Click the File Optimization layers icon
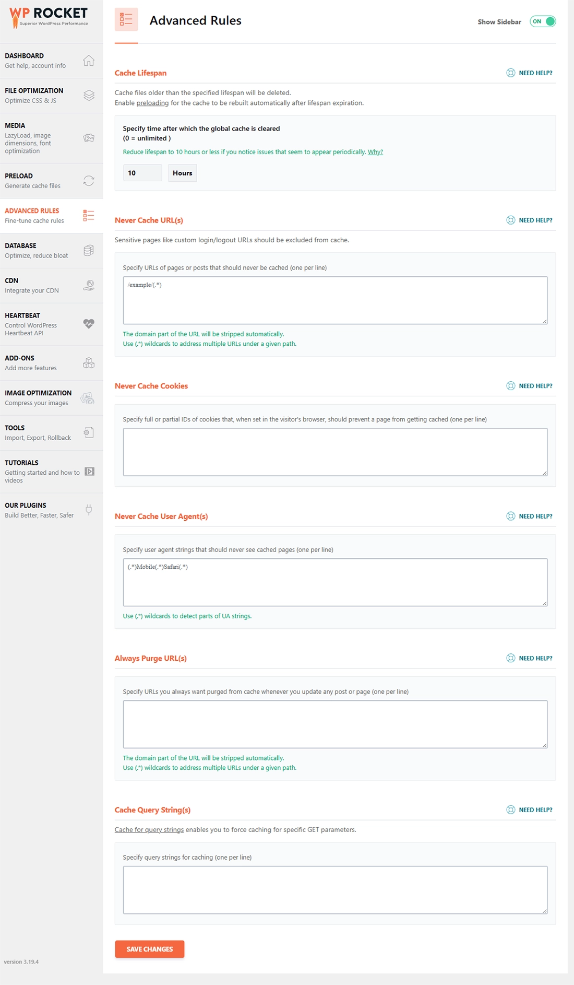Screen dimensions: 574x985 [x=89, y=95]
